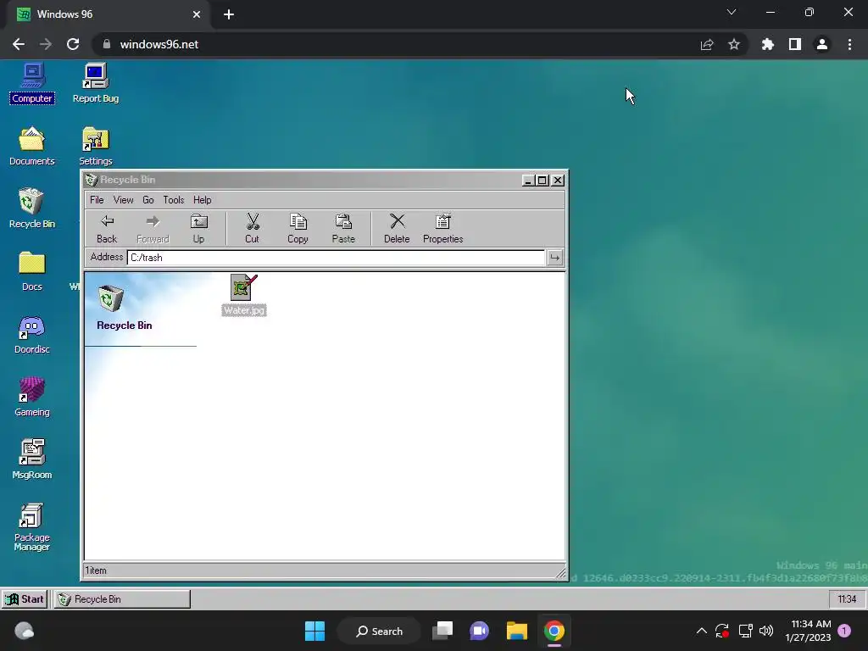
Task: Open Properties from the toolbar
Action: pyautogui.click(x=442, y=229)
